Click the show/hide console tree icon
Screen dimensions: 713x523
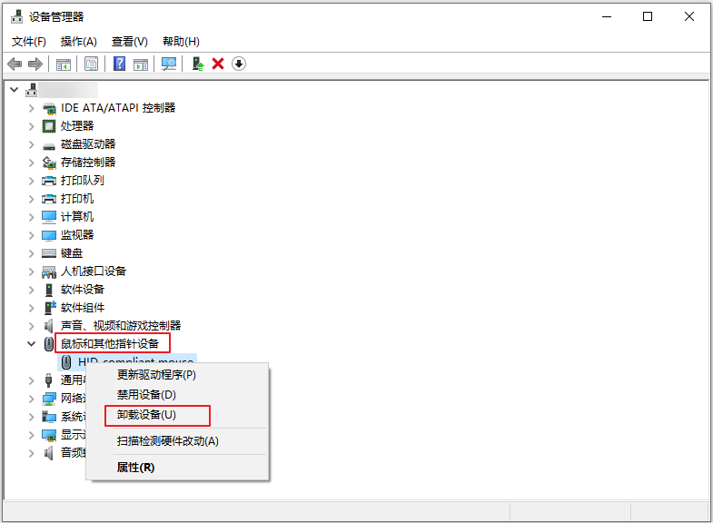[64, 64]
